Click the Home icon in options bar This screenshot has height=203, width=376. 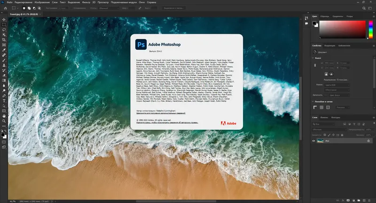[x=5, y=8]
